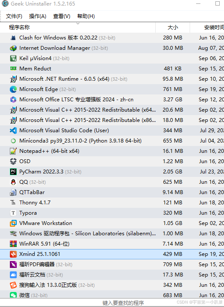This screenshot has height=307, width=224.
Task: Select the PyCharm 2022.3.3 entry name
Action: pos(41,172)
